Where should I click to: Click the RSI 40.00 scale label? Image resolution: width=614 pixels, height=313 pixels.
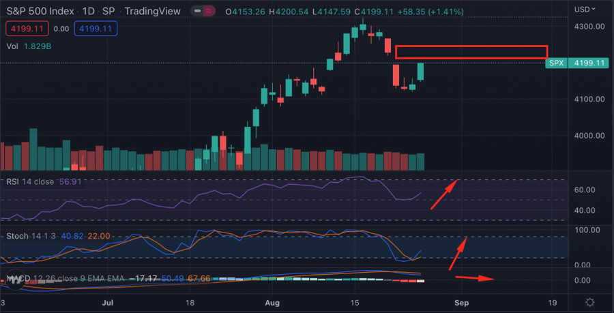[x=584, y=210]
